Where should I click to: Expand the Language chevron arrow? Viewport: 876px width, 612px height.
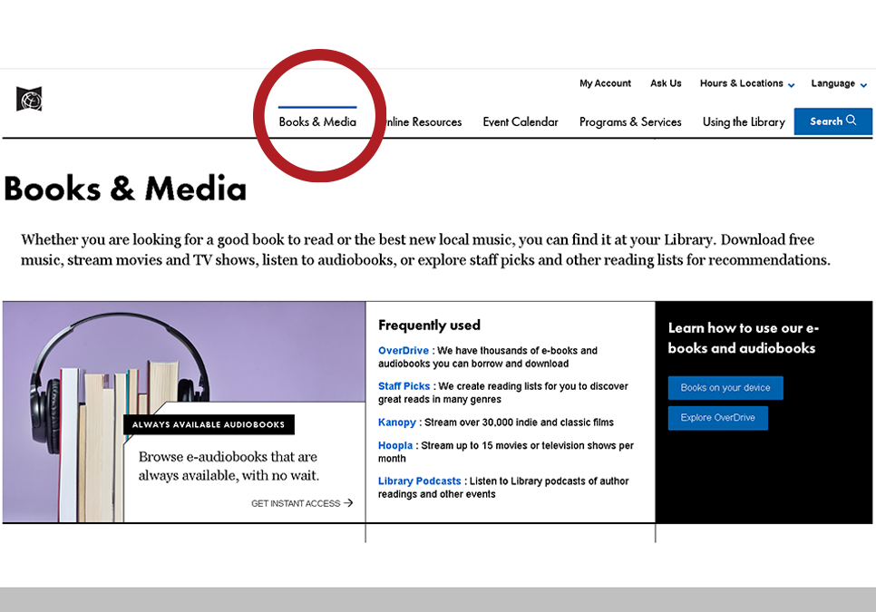[861, 84]
